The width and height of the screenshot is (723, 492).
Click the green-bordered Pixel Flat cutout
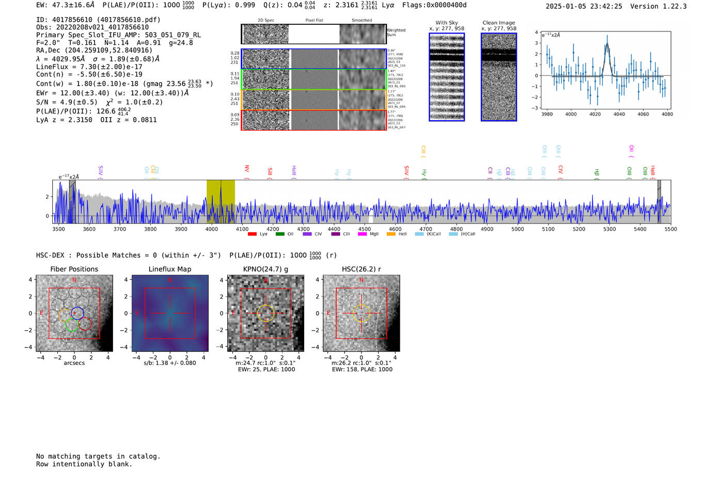314,79
